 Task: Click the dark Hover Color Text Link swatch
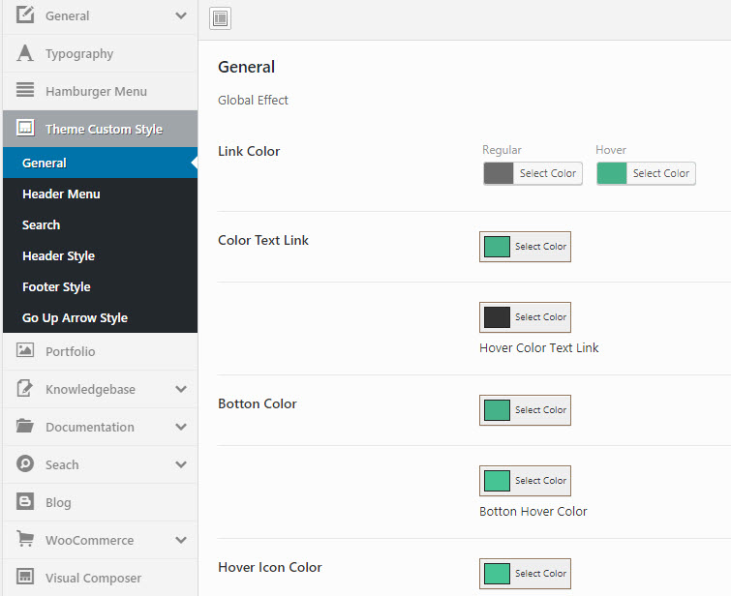click(497, 317)
